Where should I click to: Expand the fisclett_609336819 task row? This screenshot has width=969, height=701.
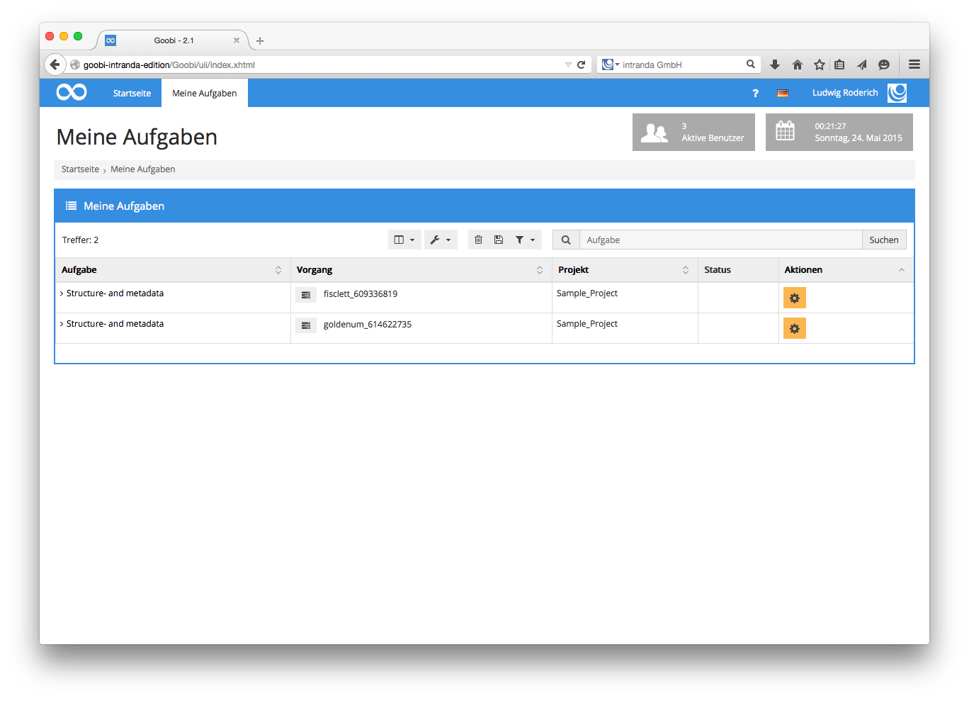point(62,293)
